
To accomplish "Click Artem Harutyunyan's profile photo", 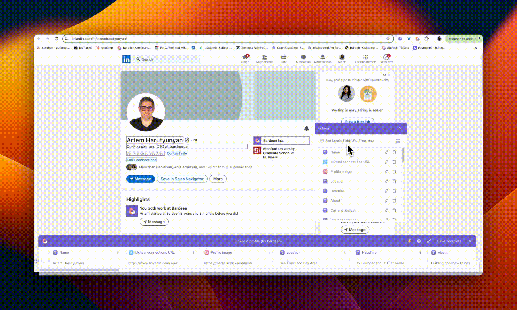I will pos(146,112).
